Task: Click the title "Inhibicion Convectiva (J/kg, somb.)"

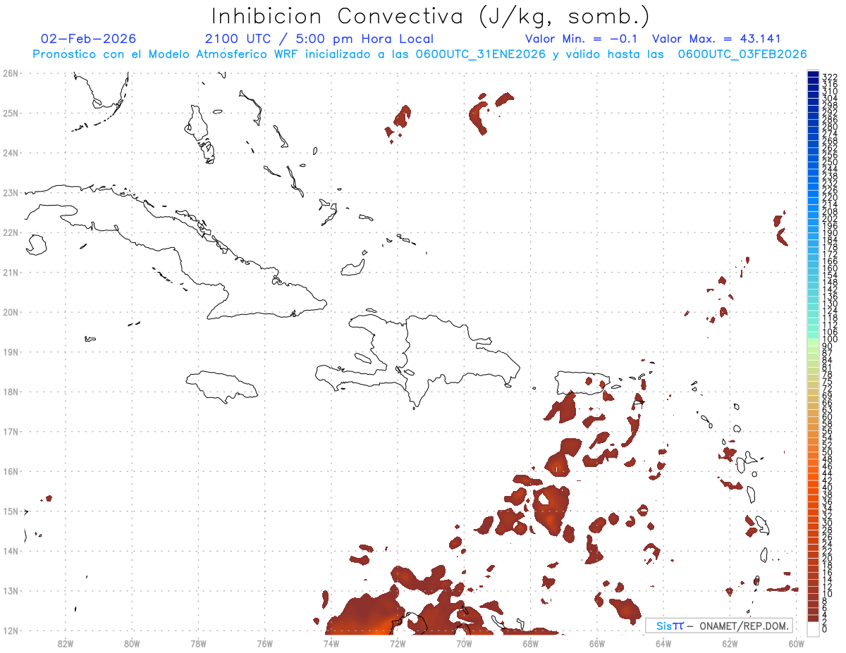Action: [430, 16]
